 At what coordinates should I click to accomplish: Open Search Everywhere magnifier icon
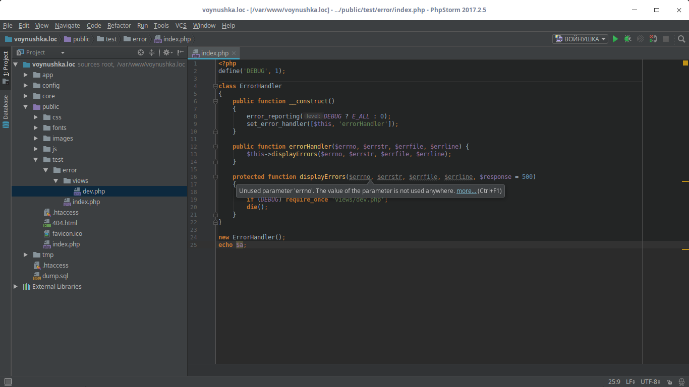(681, 39)
